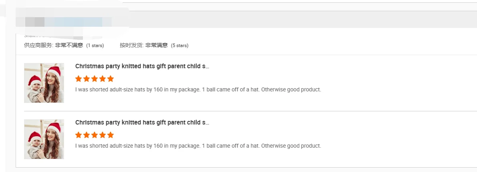Open first 'Christmas party knitted hats' title link
The height and width of the screenshot is (172, 477).
[142, 66]
